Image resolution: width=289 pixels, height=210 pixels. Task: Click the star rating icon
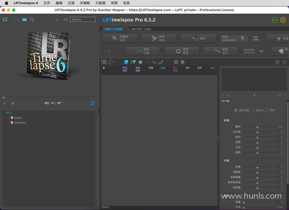pos(140,62)
